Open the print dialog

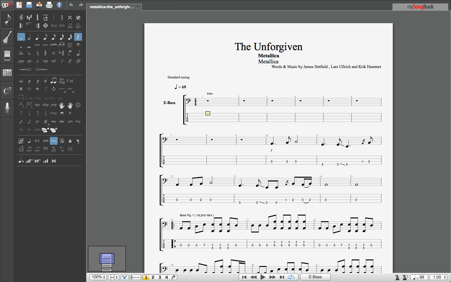pos(49,5)
